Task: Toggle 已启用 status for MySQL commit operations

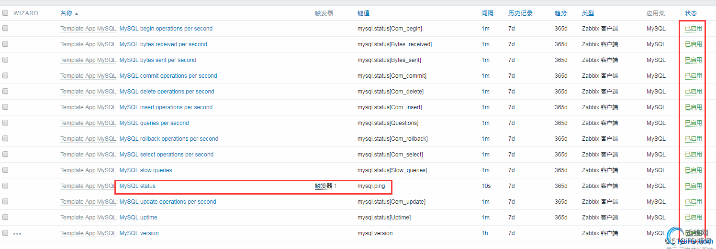Action: (x=693, y=76)
